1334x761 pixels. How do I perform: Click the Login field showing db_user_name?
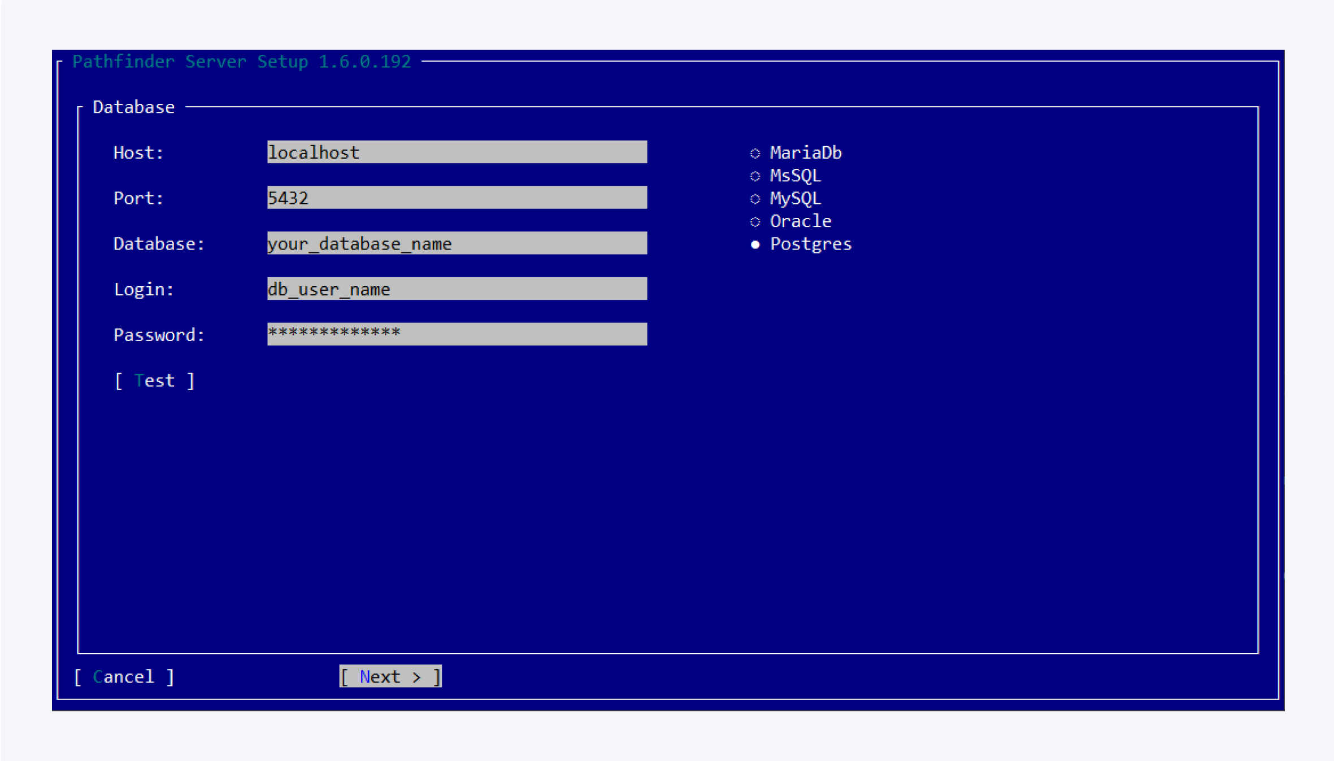456,288
